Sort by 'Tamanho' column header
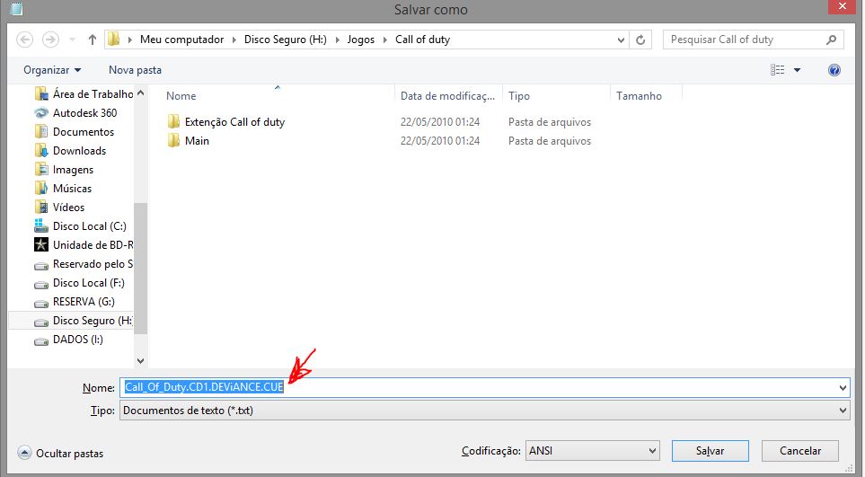Screen dimensions: 865x477 pos(639,96)
